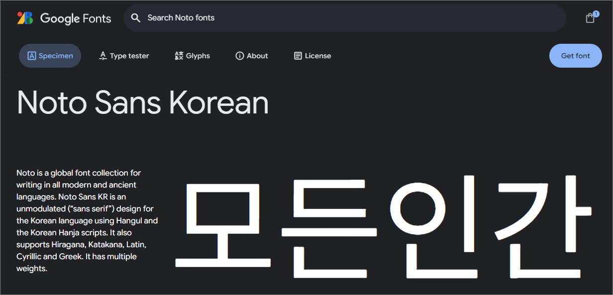Screen dimensions: 613x295
Task: Click the Noto font description paragraph
Action: (x=88, y=220)
